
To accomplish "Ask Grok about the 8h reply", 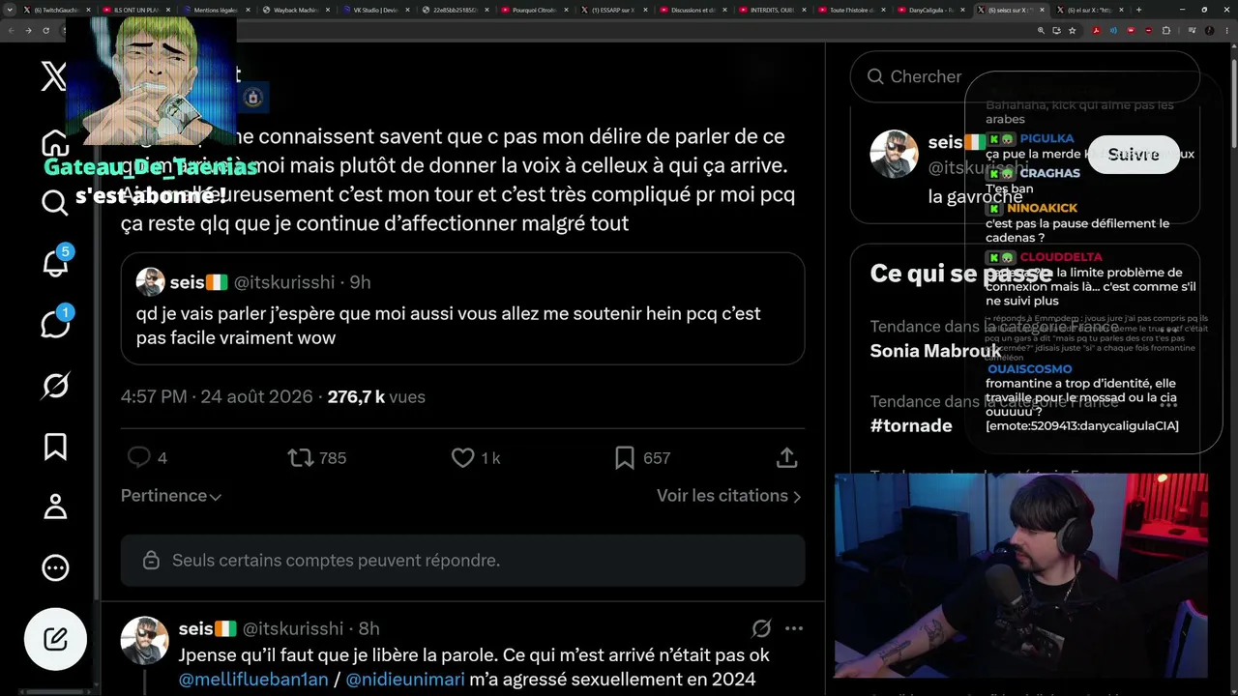I will pyautogui.click(x=761, y=628).
